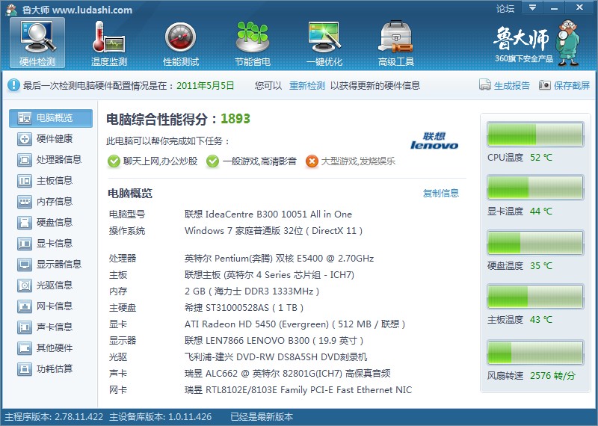Image resolution: width=598 pixels, height=426 pixels.
Task: Open the title bar dropdown menu arrow
Action: (532, 7)
